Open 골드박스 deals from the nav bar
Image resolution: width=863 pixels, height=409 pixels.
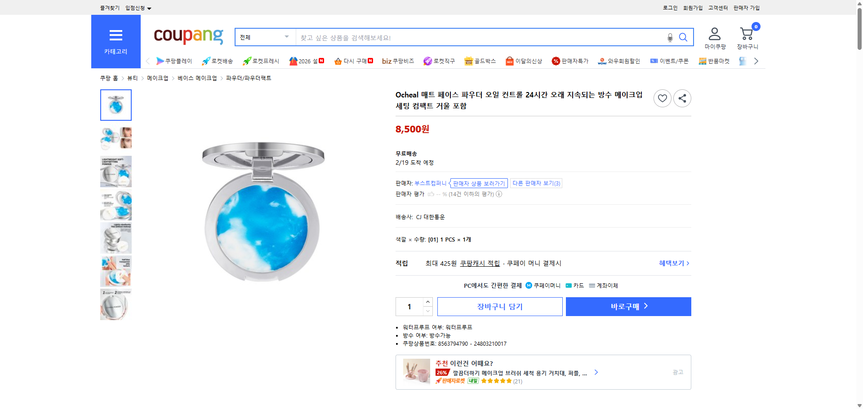[480, 61]
